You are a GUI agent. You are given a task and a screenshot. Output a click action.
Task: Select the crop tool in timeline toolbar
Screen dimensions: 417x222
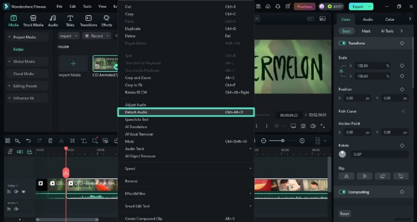click(72, 141)
